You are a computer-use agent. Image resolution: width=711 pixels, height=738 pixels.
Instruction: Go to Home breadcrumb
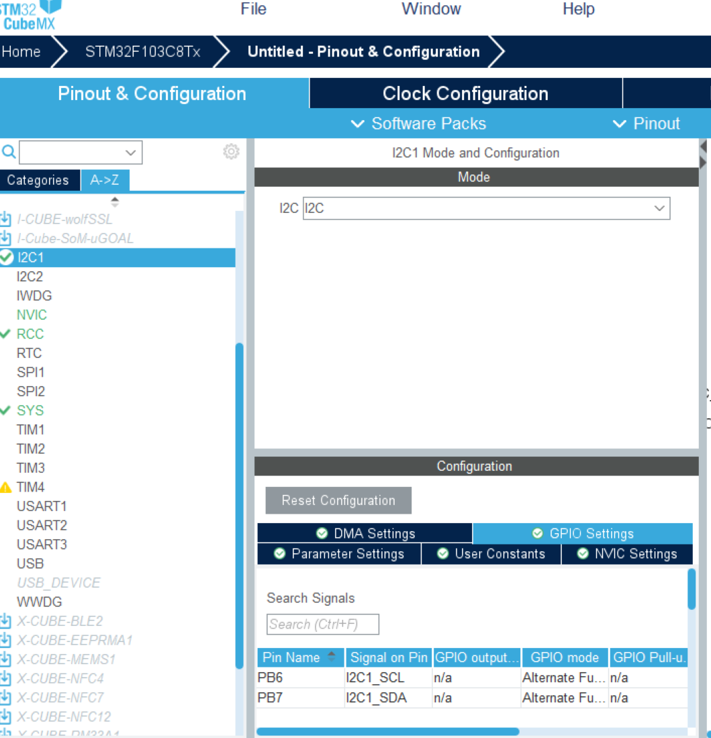click(21, 51)
